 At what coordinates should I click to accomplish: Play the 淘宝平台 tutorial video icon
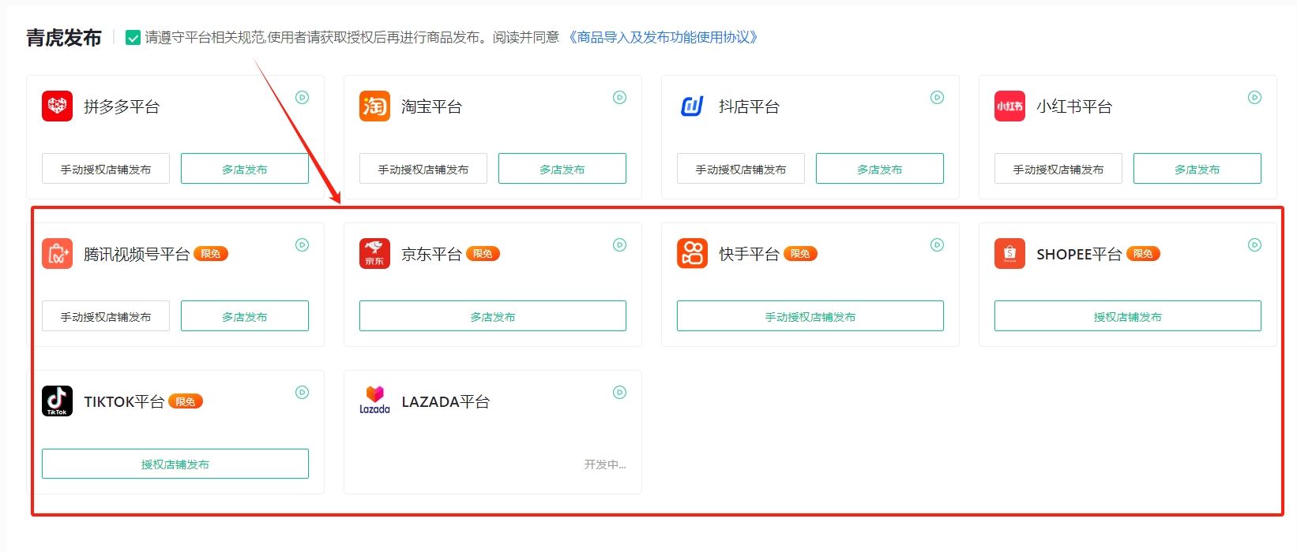coord(620,98)
